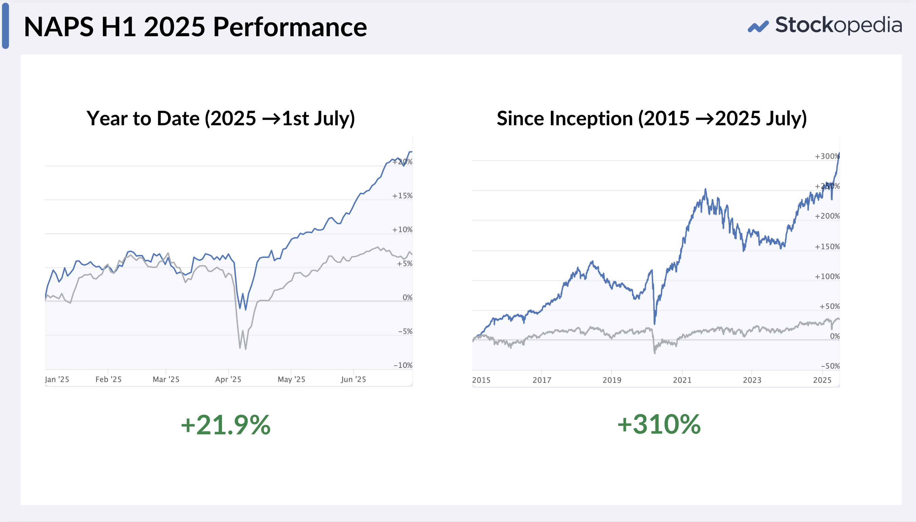916x522 pixels.
Task: Click the Jun '25 axis label
Action: pos(353,379)
